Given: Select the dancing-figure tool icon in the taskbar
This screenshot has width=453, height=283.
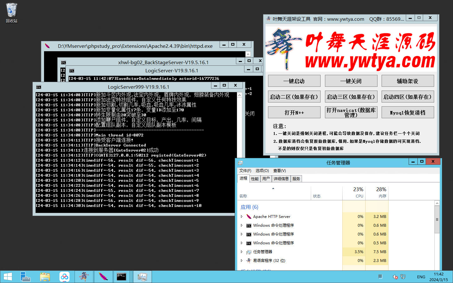Looking at the screenshot, I should (84, 277).
